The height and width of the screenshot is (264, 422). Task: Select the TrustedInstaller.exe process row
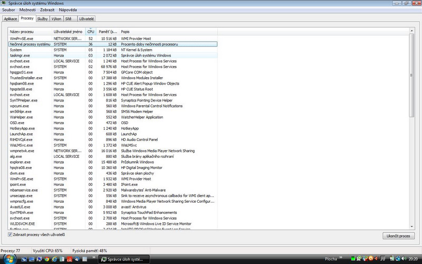click(x=112, y=78)
